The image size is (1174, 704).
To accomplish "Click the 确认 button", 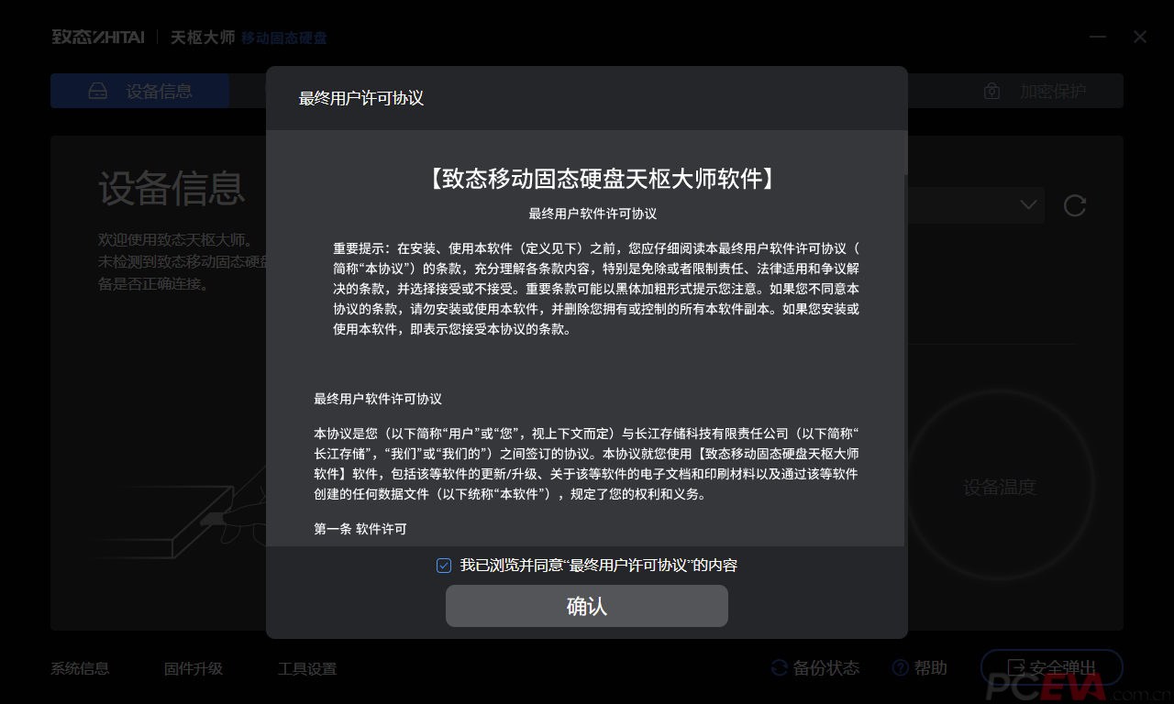I will tap(587, 606).
